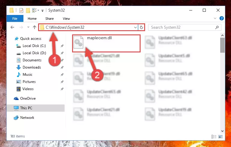
Task: Minimize the System32 window
Action: point(191,10)
